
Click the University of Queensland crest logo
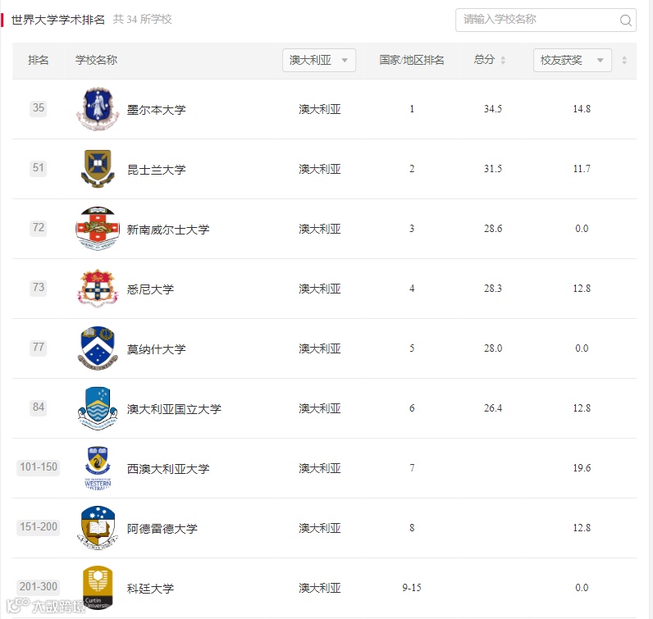click(x=98, y=169)
